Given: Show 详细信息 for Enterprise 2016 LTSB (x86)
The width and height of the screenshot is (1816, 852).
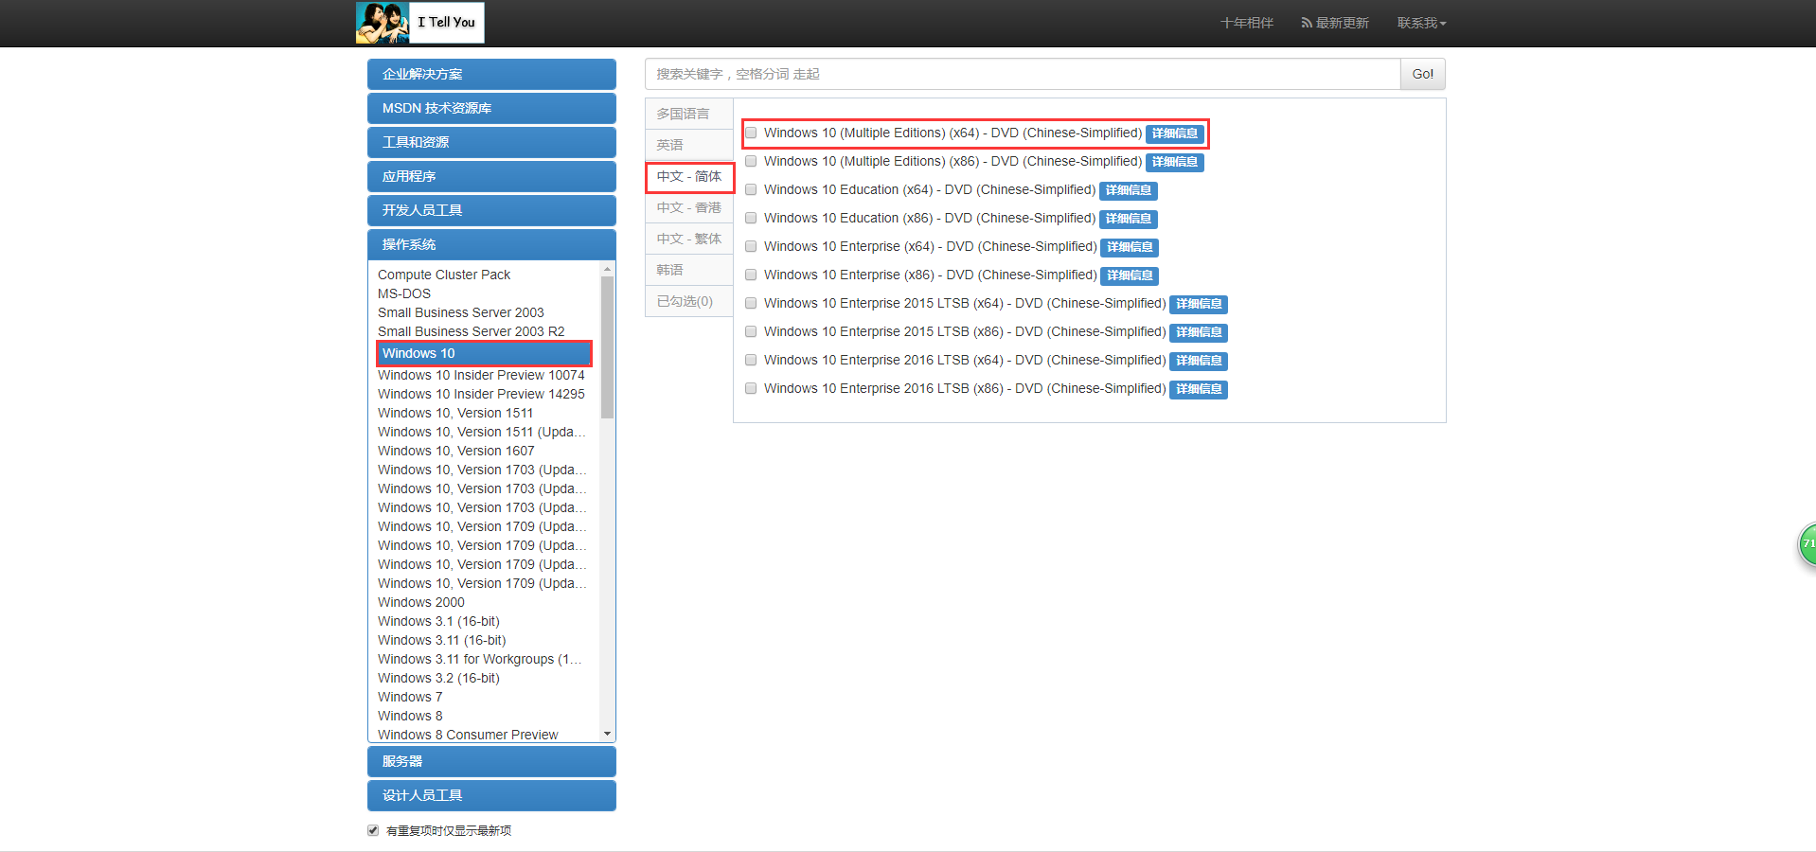Looking at the screenshot, I should click(1199, 389).
